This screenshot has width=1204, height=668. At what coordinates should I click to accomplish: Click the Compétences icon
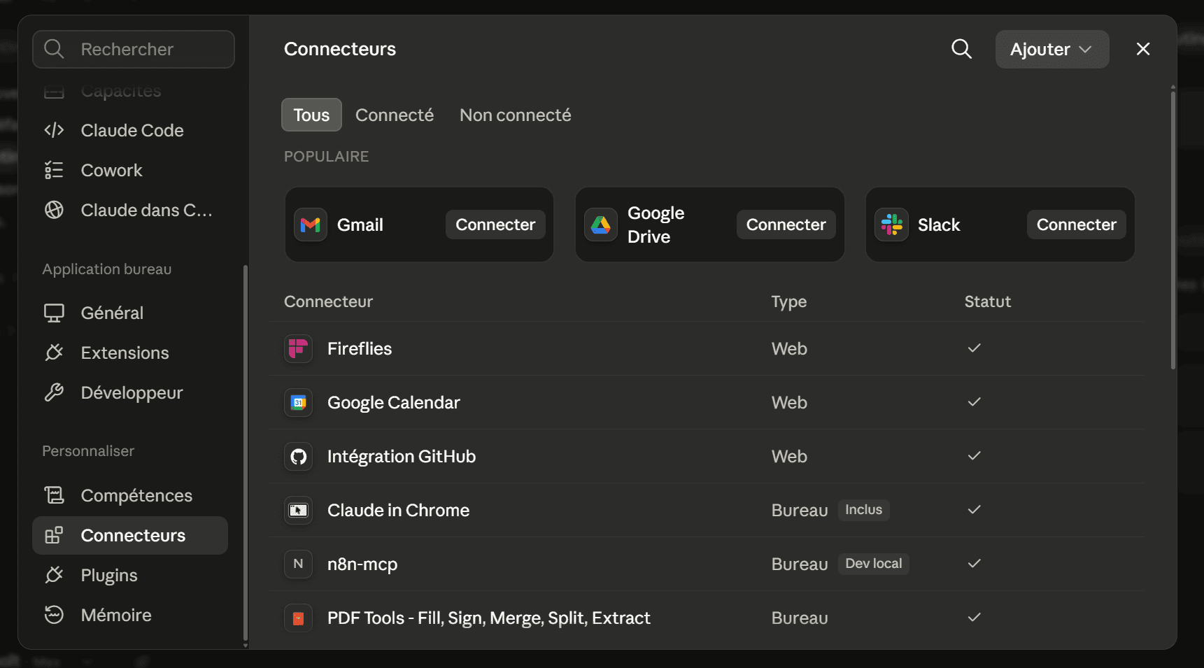tap(54, 495)
